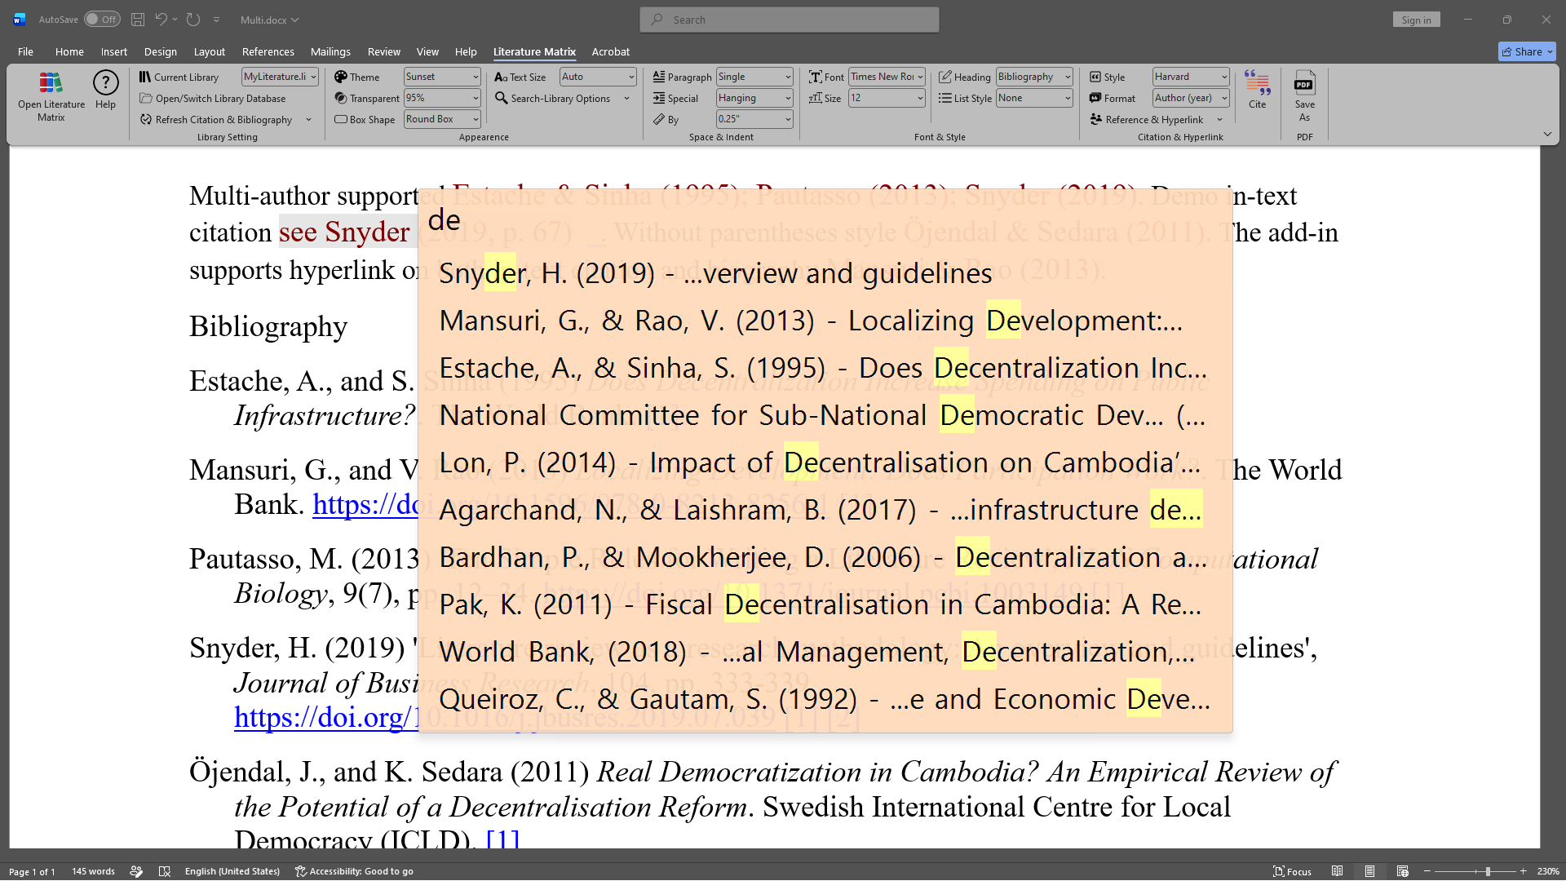Viewport: 1566px width, 881px height.
Task: Open the Sunset theme dropdown
Action: (476, 77)
